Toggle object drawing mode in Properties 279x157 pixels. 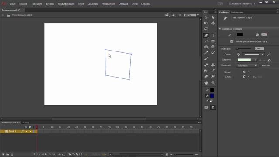pos(231,41)
